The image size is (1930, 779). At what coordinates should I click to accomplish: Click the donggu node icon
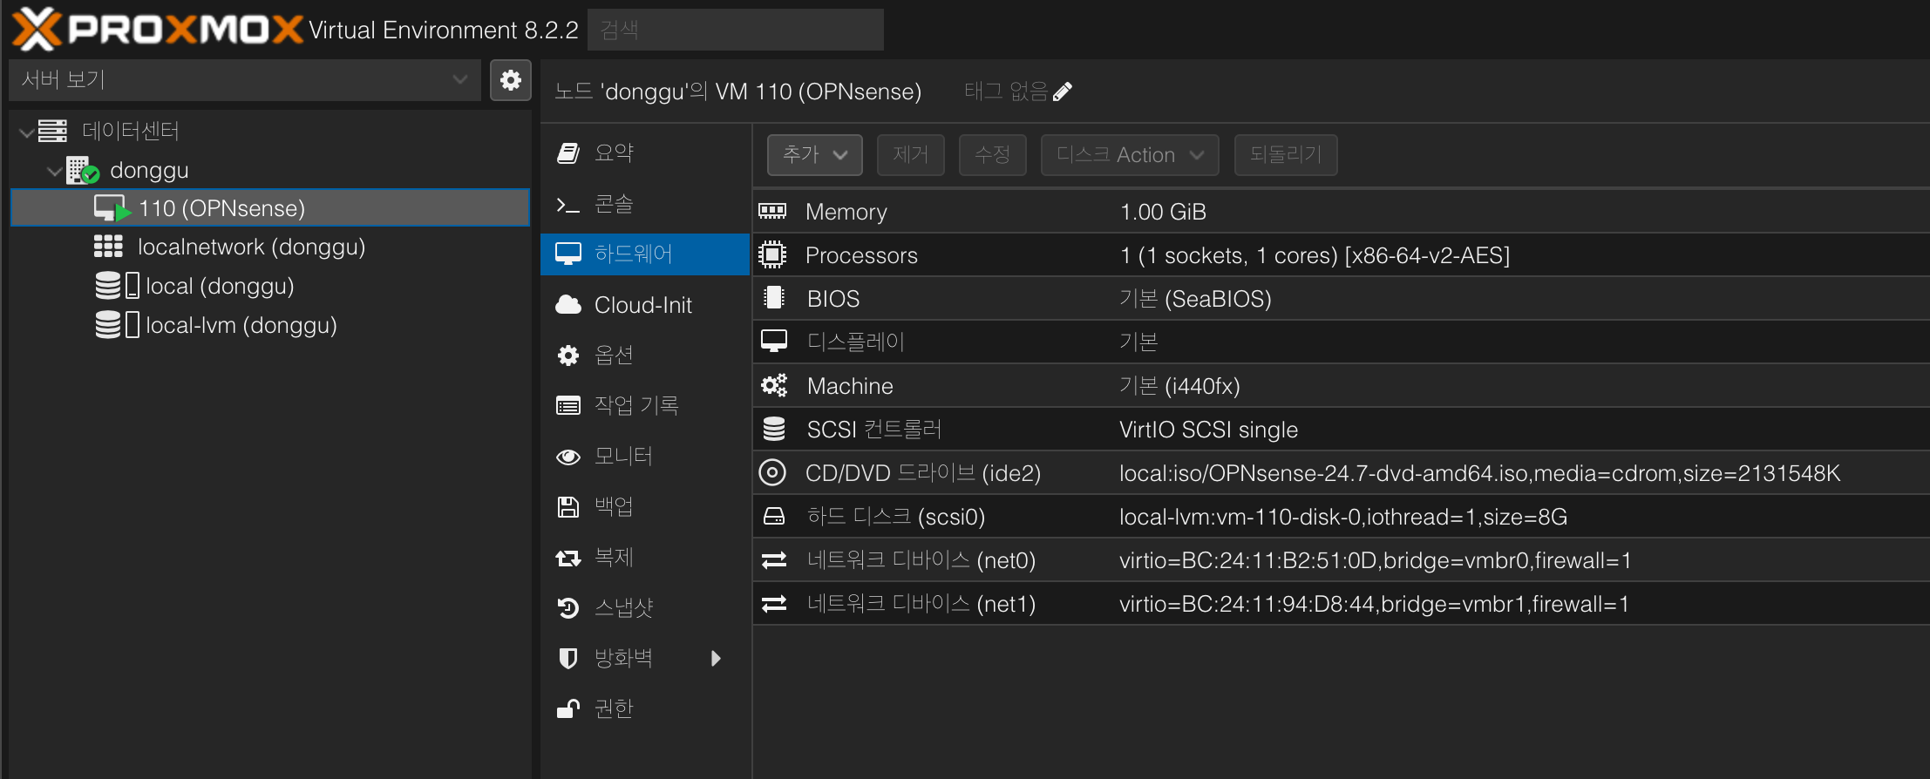tap(83, 170)
